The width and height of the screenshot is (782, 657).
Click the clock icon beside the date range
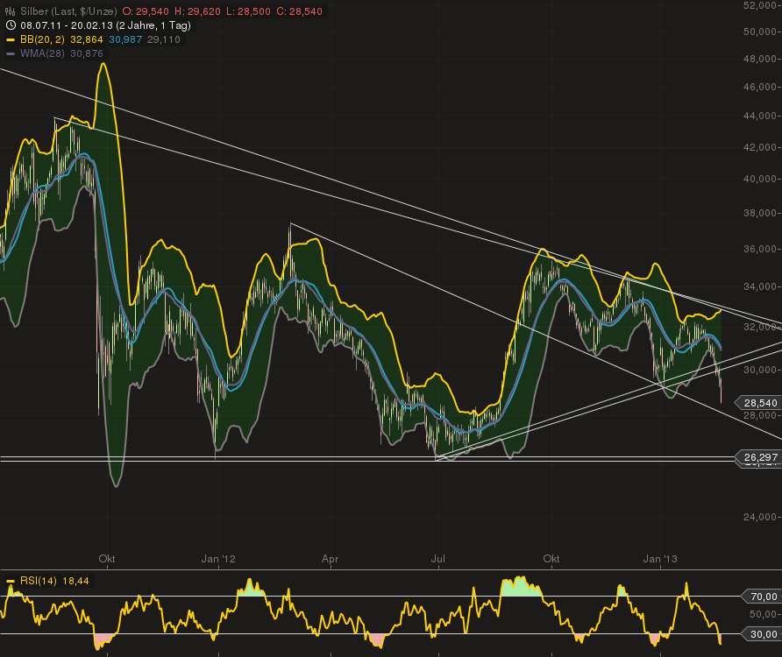[x=10, y=25]
